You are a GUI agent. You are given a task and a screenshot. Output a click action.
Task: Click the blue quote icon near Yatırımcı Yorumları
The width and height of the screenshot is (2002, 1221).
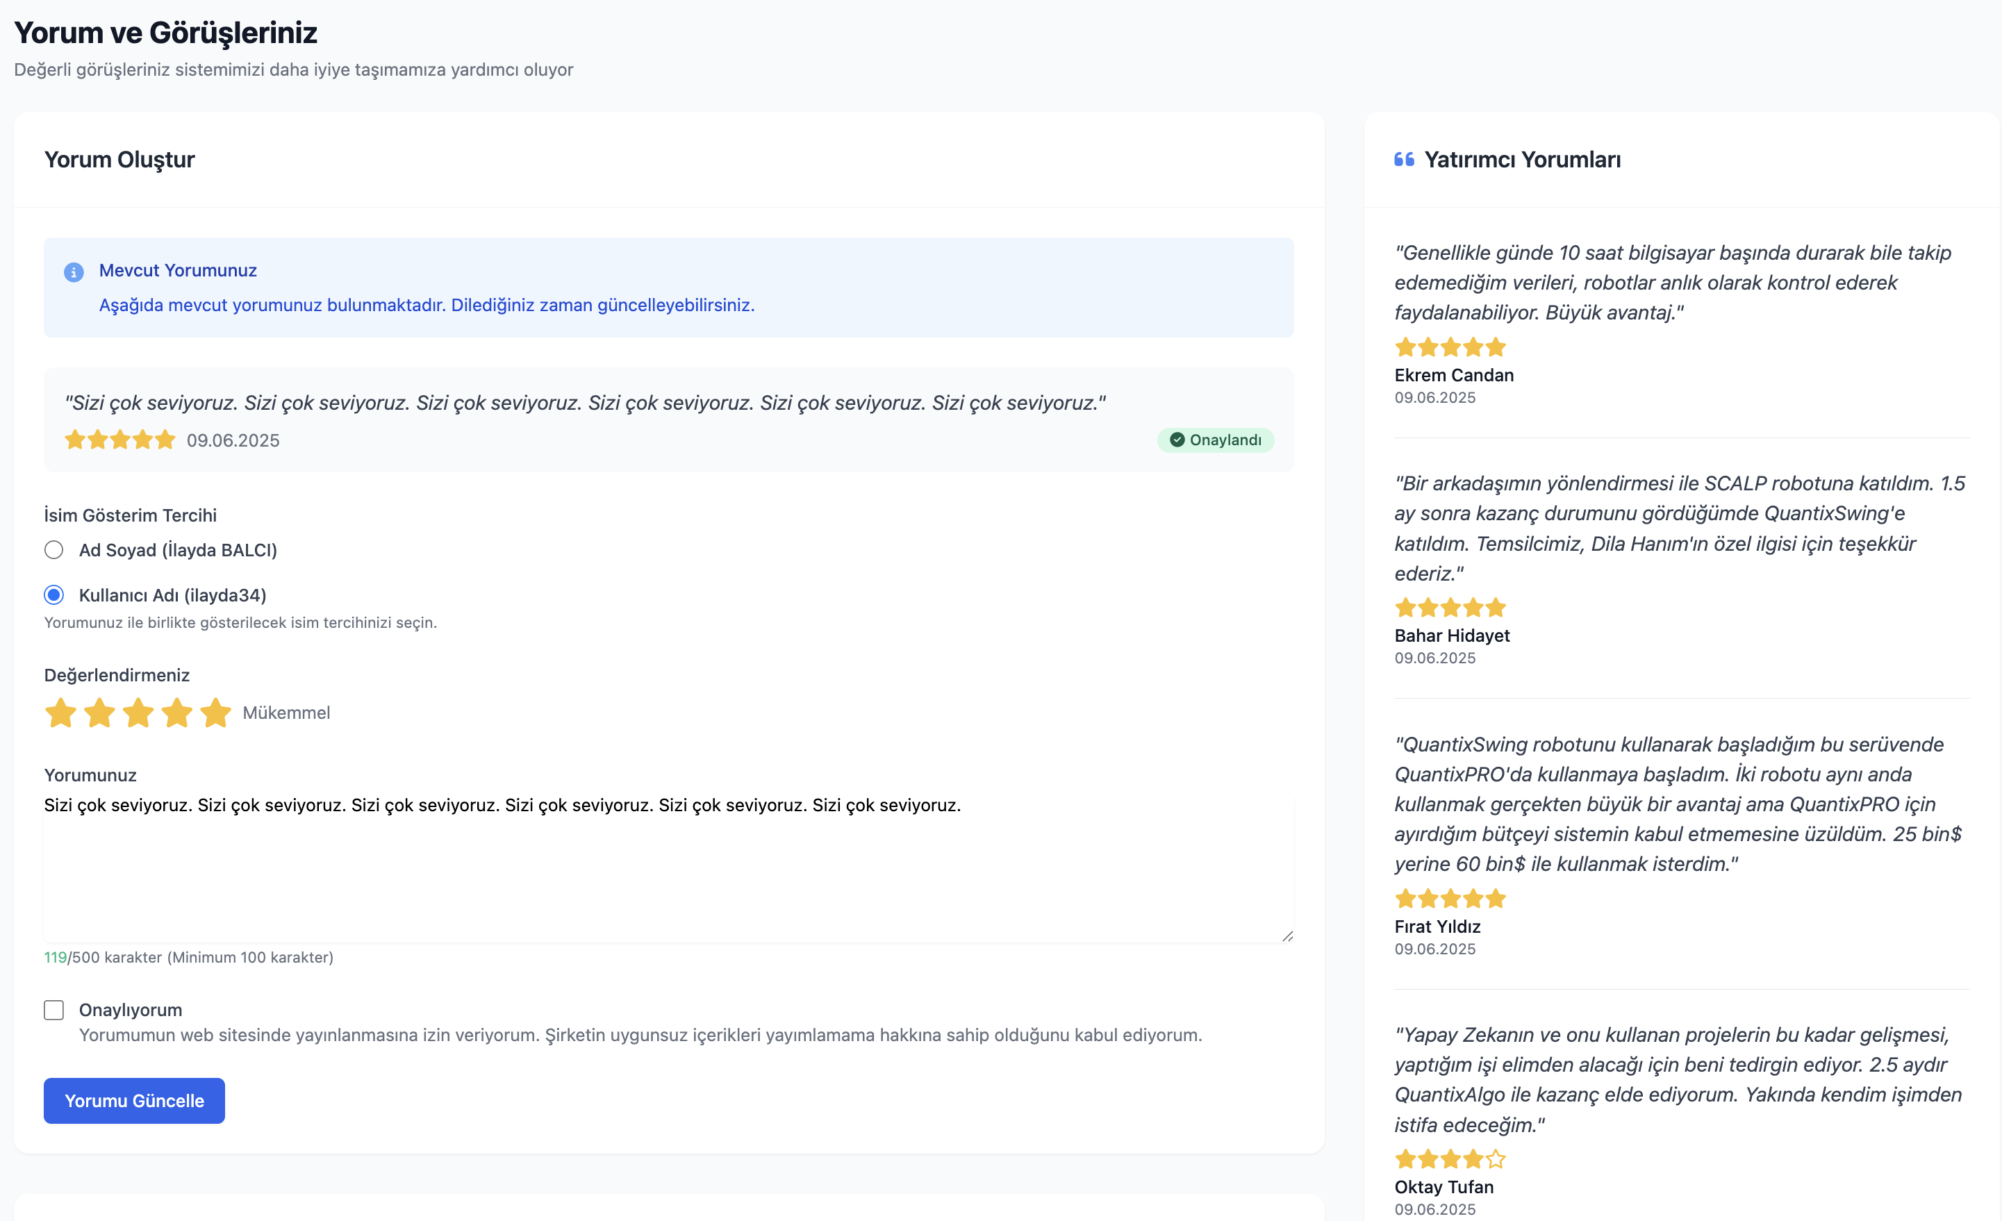(x=1404, y=159)
